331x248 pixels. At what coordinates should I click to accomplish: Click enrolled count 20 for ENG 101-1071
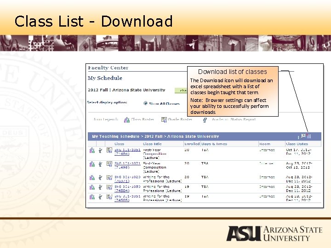pos(187,163)
